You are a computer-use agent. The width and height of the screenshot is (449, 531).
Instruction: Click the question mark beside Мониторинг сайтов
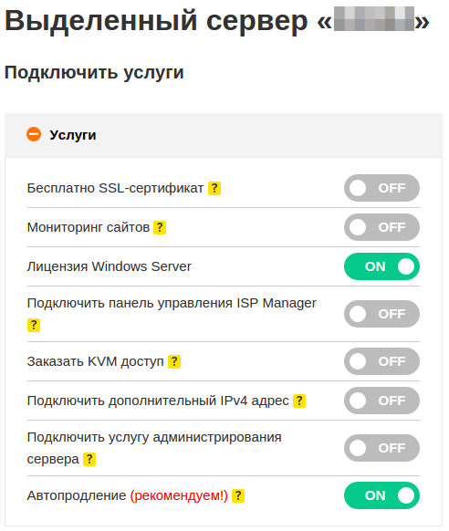pyautogui.click(x=160, y=227)
